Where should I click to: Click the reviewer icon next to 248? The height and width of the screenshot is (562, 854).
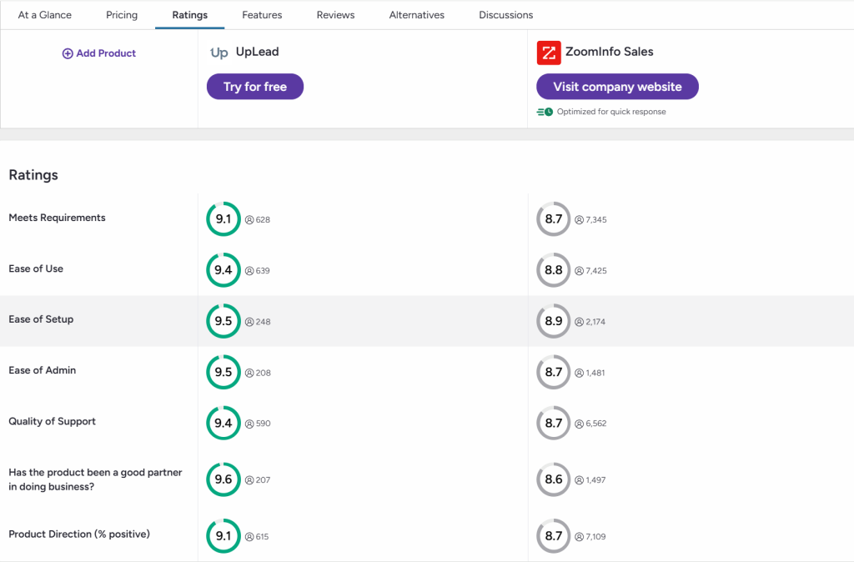click(x=249, y=322)
